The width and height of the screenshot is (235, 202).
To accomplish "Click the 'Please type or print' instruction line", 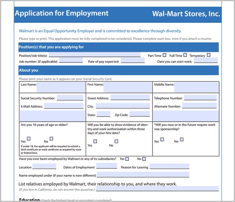I will pos(115,39).
